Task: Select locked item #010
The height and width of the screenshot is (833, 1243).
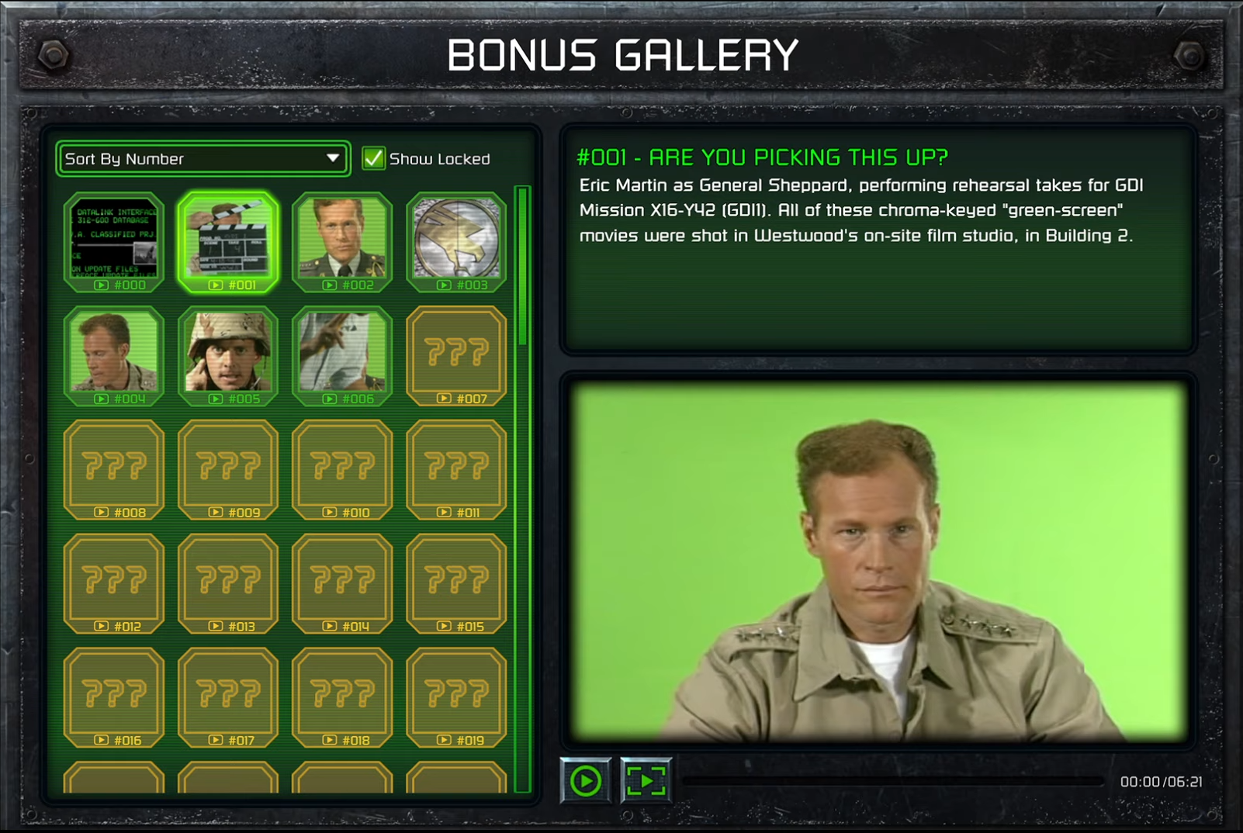Action: [342, 471]
